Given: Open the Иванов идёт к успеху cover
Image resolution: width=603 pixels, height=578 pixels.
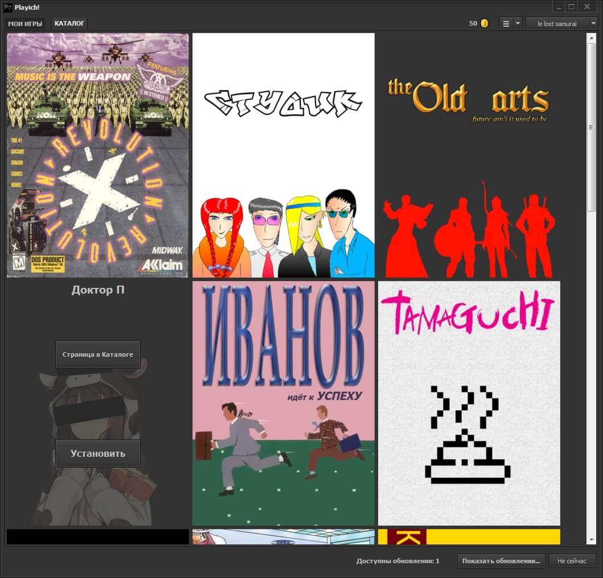Looking at the screenshot, I should (284, 403).
